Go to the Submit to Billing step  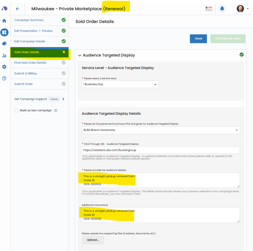tap(25, 74)
